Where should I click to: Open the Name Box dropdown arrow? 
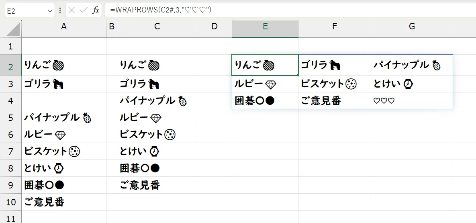coord(50,10)
